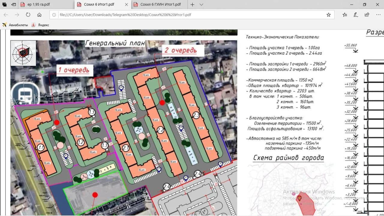
Task: Switch to "Сохил 6 ГУИН Итог1.pdf" tab
Action: click(x=159, y=5)
